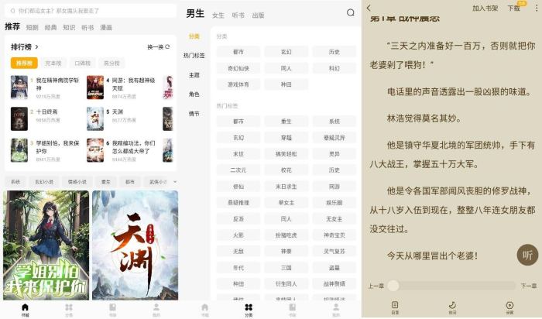542x319 pixels.
Task: Open the large 天渊 cover card
Action: [135, 245]
